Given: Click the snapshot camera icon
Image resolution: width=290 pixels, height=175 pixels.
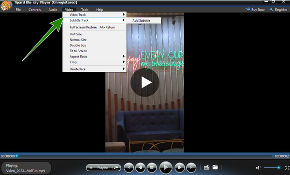Looking at the screenshot, I should click(206, 168).
